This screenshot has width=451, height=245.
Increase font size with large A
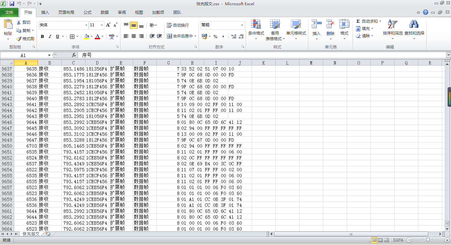tap(108, 25)
